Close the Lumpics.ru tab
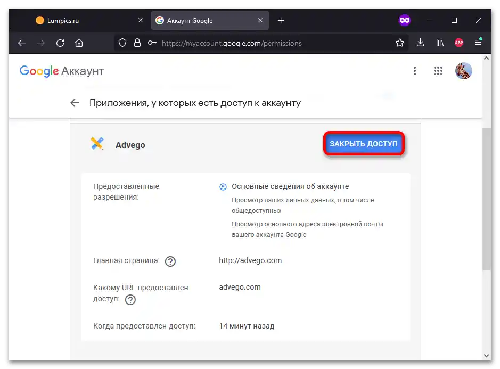The image size is (500, 369). [141, 20]
